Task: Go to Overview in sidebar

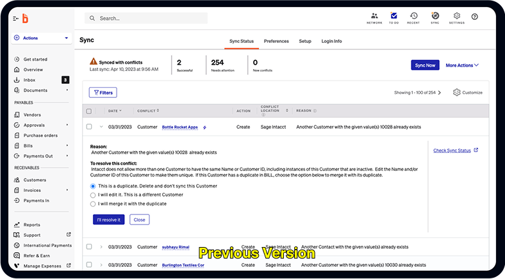Action: click(33, 69)
